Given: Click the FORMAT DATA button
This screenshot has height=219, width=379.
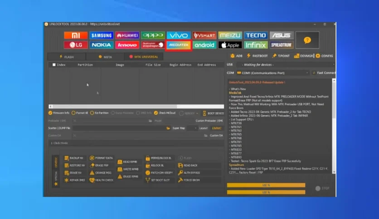Looking at the screenshot, I should point(101,158).
